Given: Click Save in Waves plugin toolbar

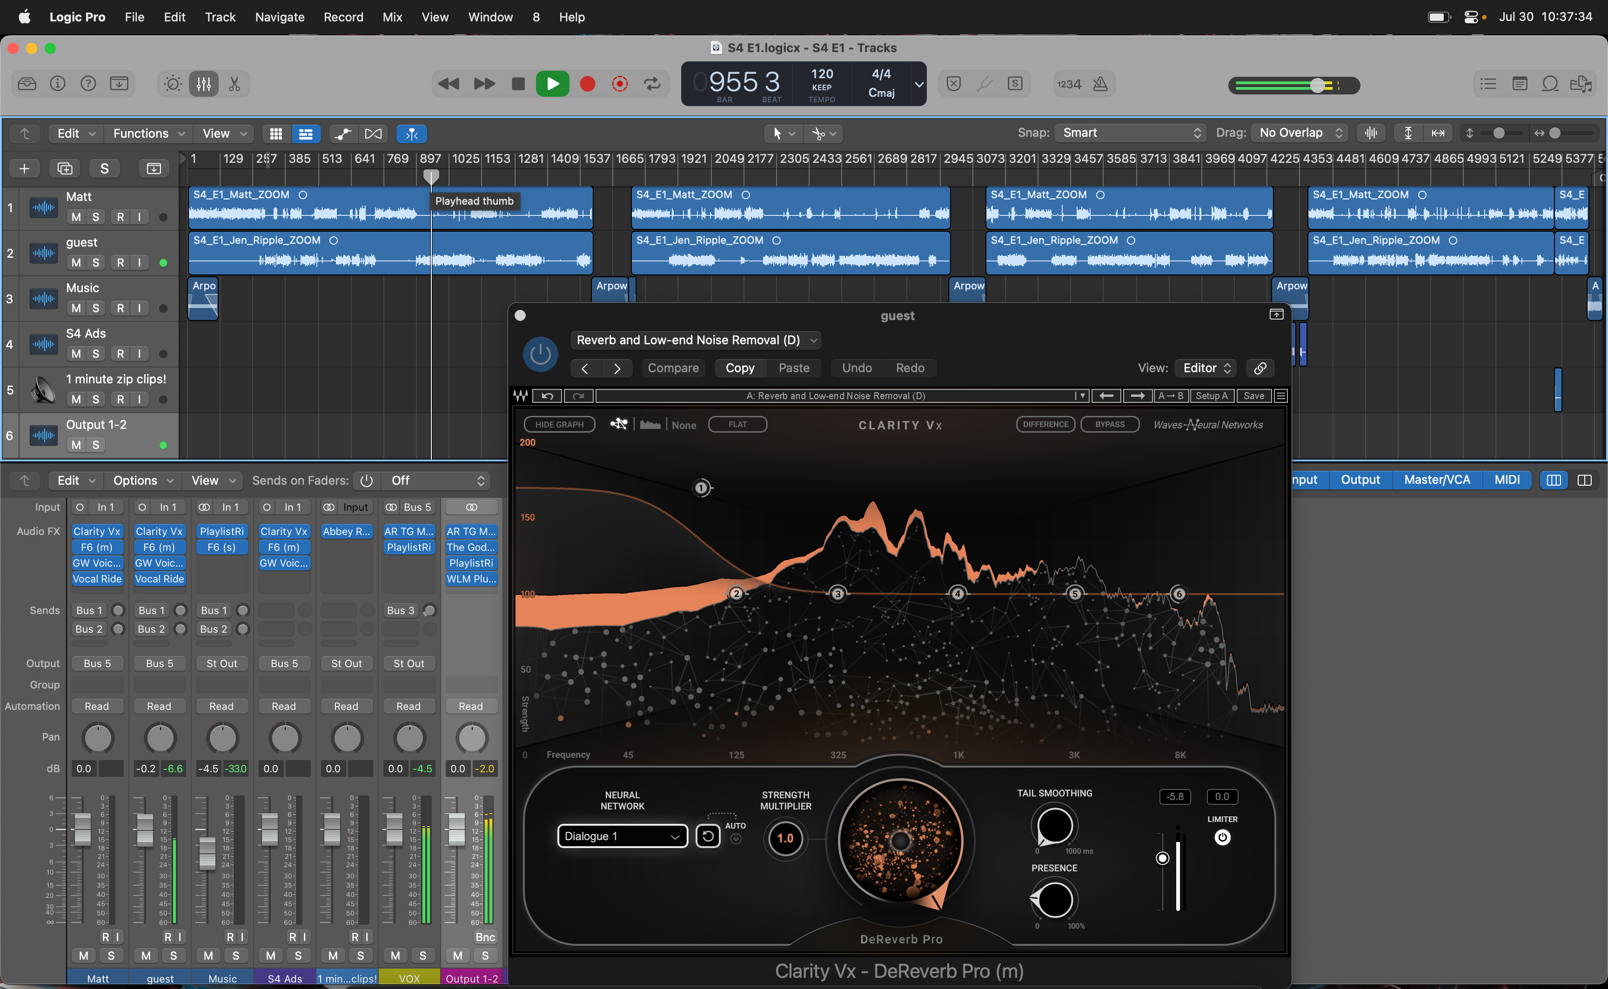Looking at the screenshot, I should tap(1253, 396).
